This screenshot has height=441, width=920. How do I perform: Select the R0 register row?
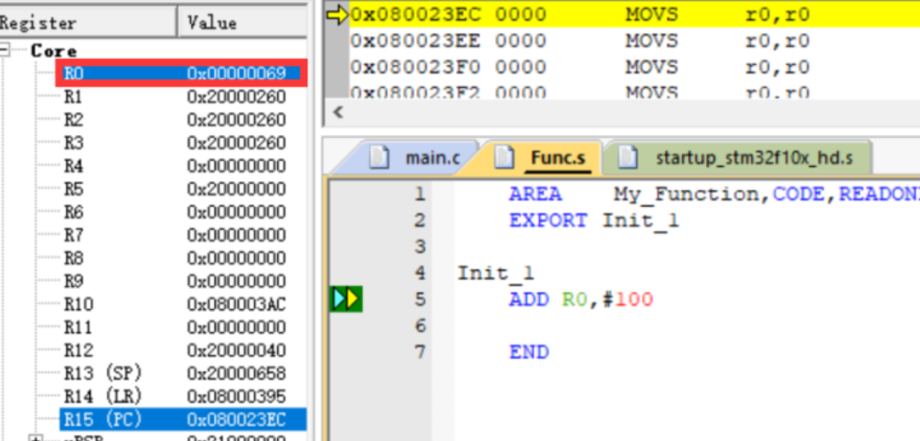[x=181, y=74]
